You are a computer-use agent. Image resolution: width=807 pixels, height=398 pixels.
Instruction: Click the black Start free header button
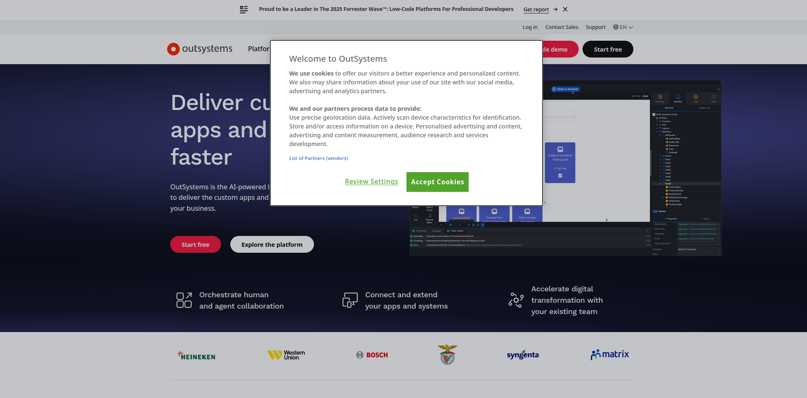pos(607,50)
